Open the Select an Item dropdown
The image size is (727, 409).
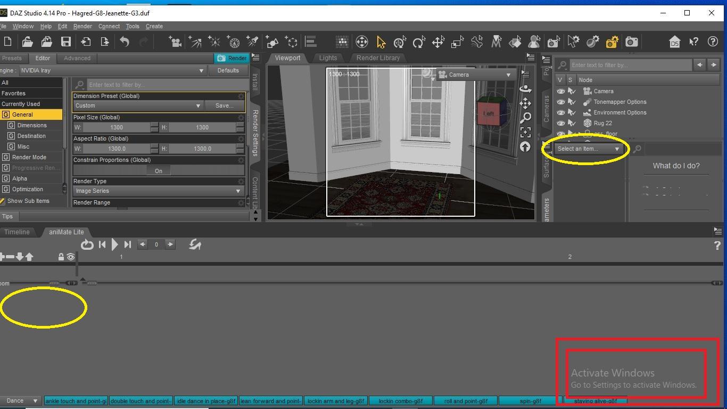pos(589,149)
